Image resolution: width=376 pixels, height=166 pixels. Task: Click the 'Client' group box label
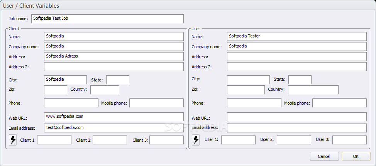coord(14,29)
